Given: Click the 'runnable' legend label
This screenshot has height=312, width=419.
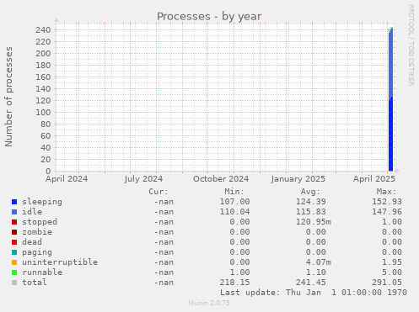Looking at the screenshot, I should coord(42,272).
